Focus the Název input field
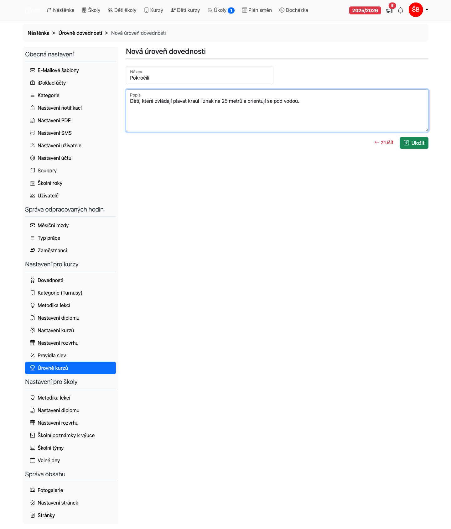The image size is (451, 529). click(200, 75)
